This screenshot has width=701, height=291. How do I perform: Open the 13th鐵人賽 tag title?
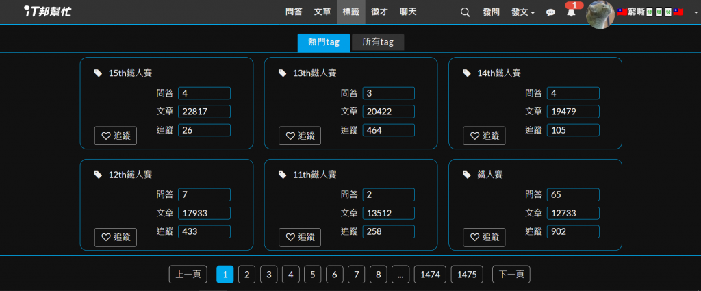315,73
